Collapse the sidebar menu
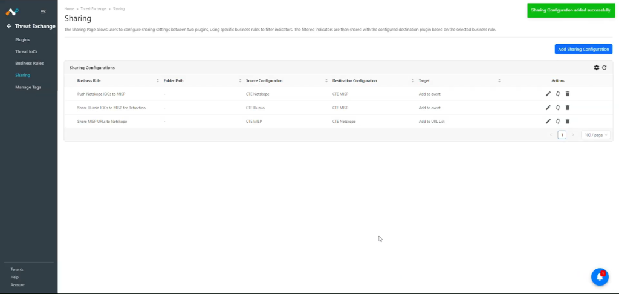Screen dimensions: 619x294 click(x=43, y=12)
